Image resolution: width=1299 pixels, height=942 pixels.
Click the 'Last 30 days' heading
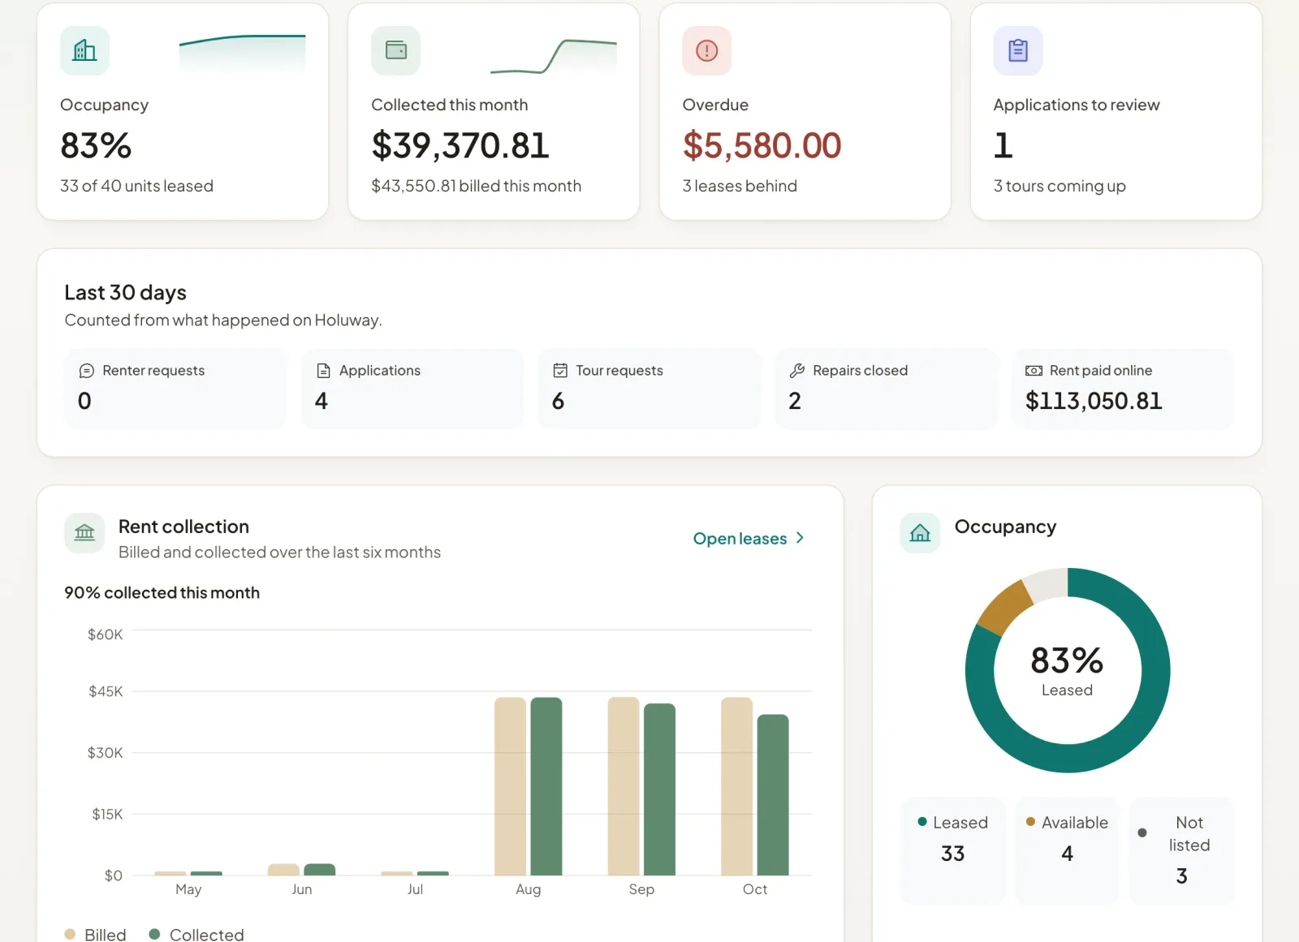click(x=126, y=293)
